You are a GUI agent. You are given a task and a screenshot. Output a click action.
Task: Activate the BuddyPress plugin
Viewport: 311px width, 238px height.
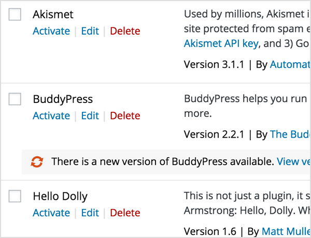[x=51, y=115]
